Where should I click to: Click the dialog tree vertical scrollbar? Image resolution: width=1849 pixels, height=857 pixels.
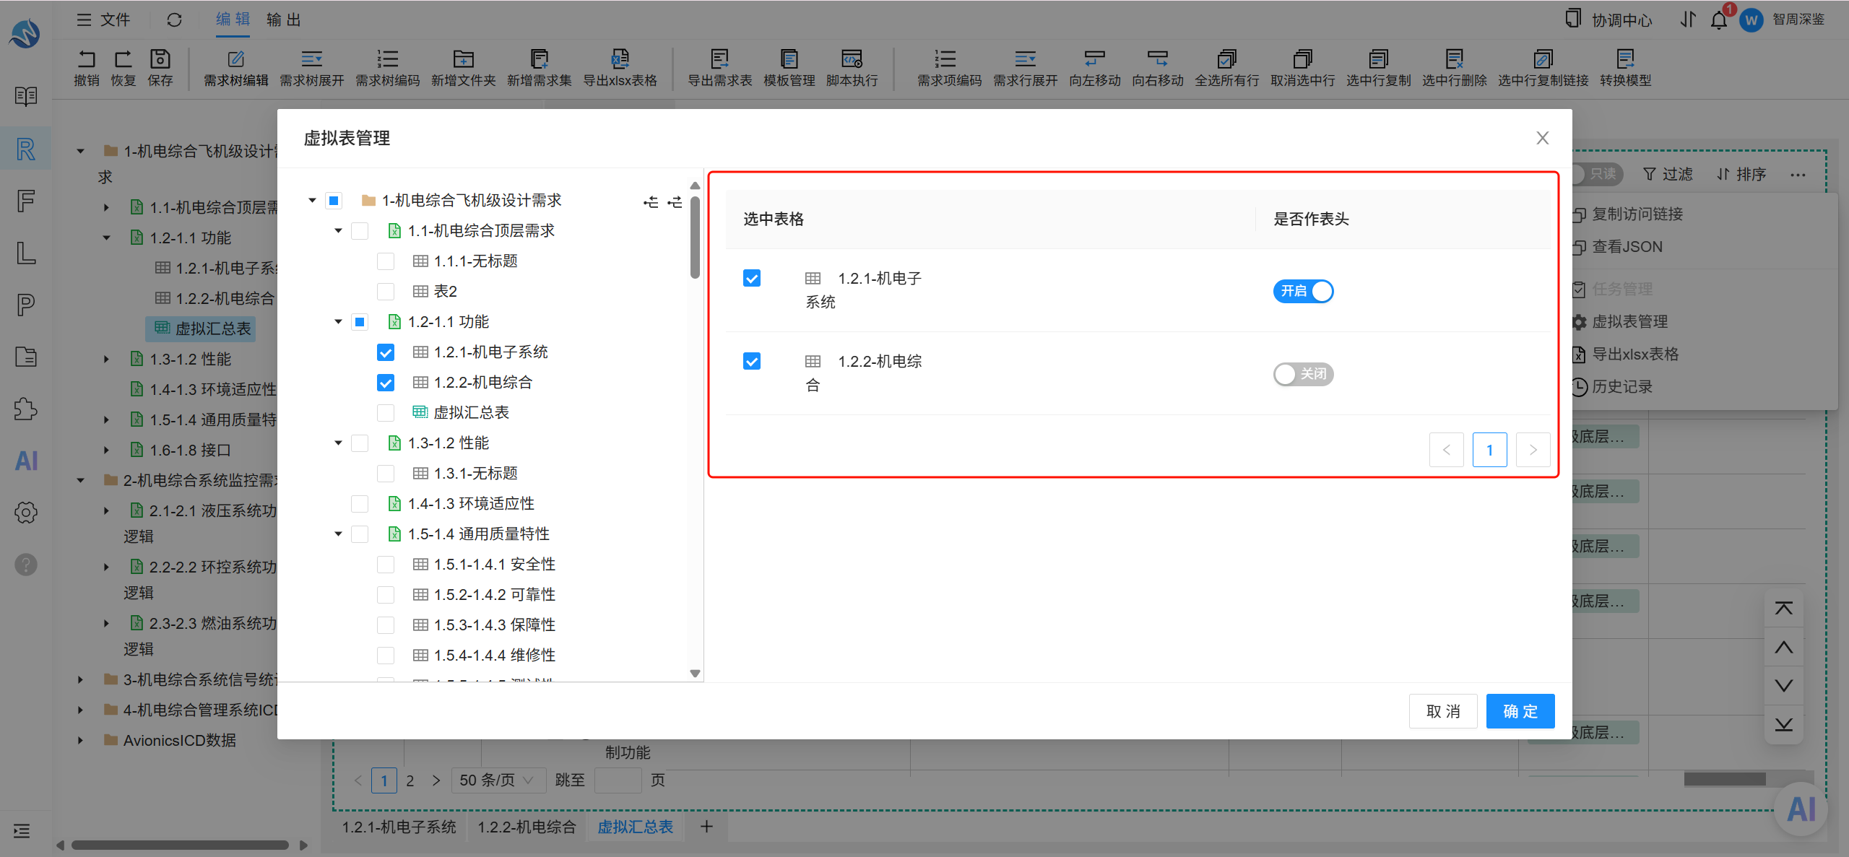pos(695,238)
